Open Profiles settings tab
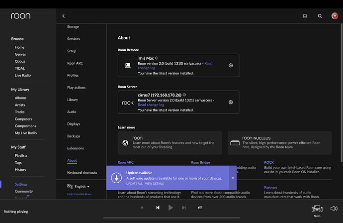343x223 pixels. coord(73,75)
